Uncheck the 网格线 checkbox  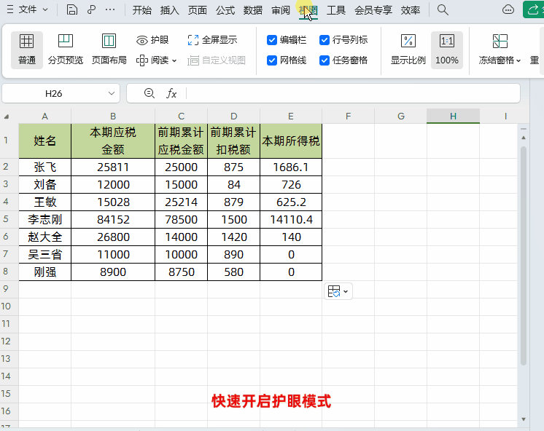click(272, 60)
